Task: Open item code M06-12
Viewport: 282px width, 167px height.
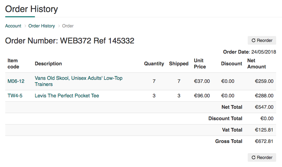Action: click(16, 81)
